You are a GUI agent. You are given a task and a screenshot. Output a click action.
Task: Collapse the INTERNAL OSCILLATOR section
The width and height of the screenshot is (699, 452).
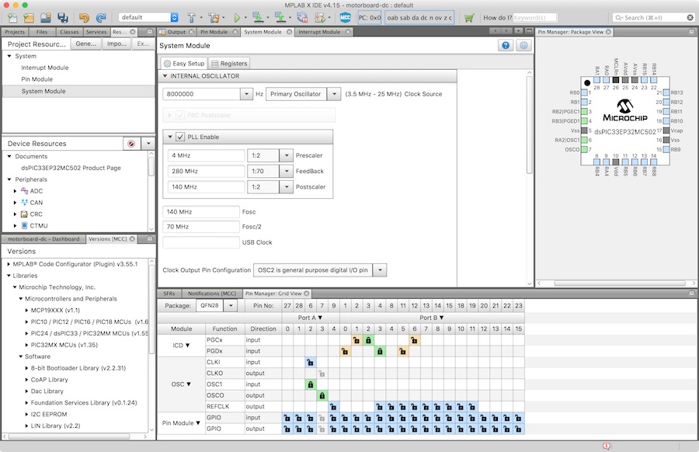pyautogui.click(x=165, y=76)
